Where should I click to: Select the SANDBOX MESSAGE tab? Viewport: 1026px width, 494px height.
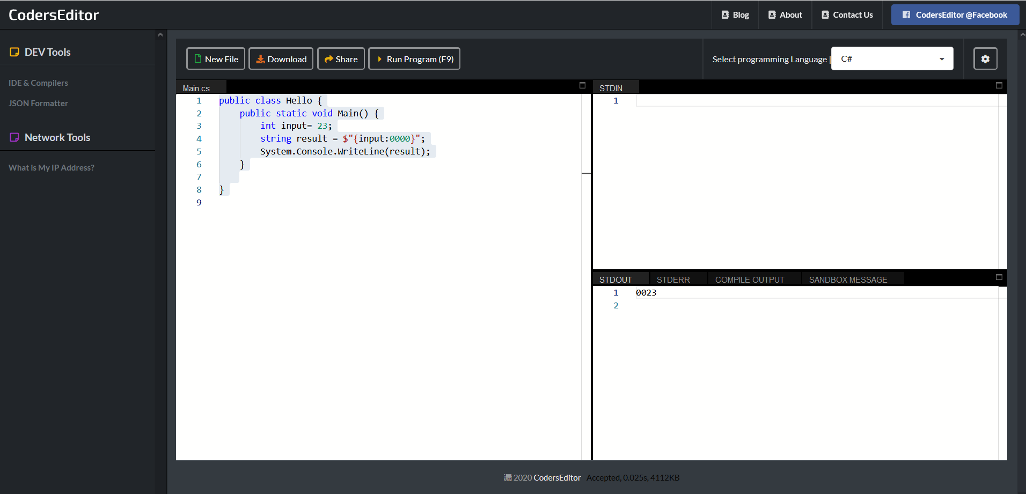pos(848,279)
